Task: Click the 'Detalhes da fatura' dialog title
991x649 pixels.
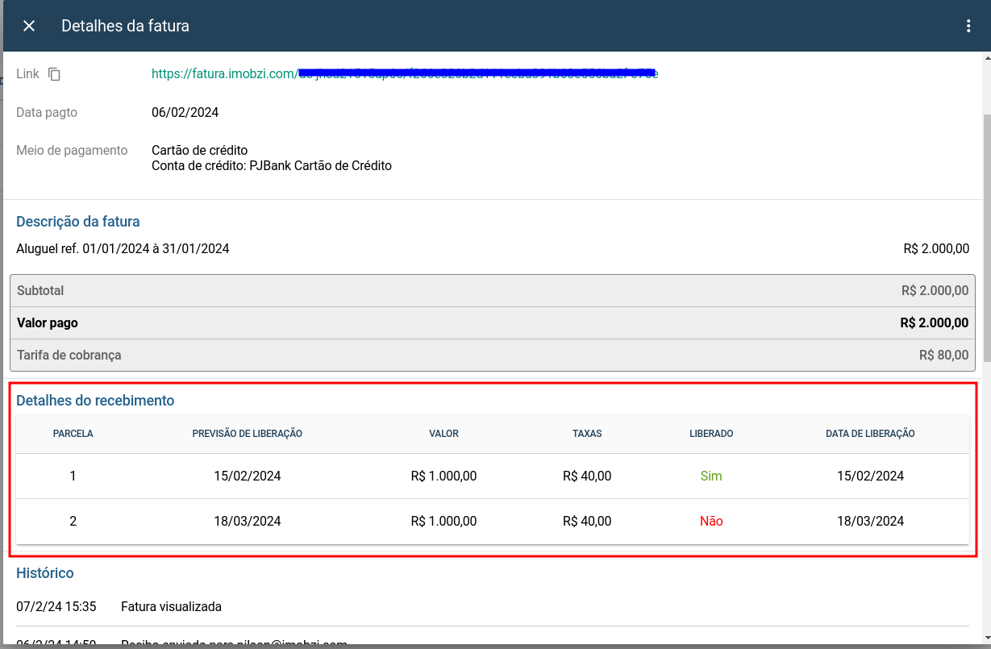Action: click(x=125, y=26)
